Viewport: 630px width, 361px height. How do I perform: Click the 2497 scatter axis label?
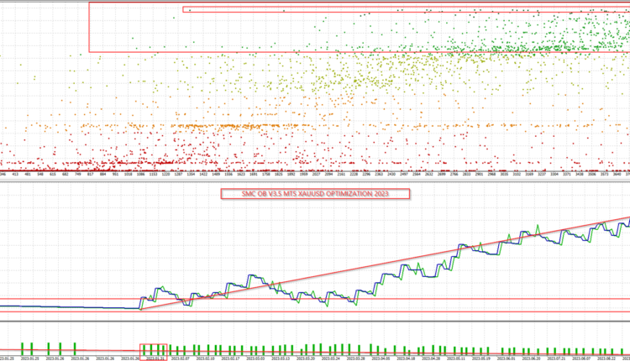tap(404, 175)
